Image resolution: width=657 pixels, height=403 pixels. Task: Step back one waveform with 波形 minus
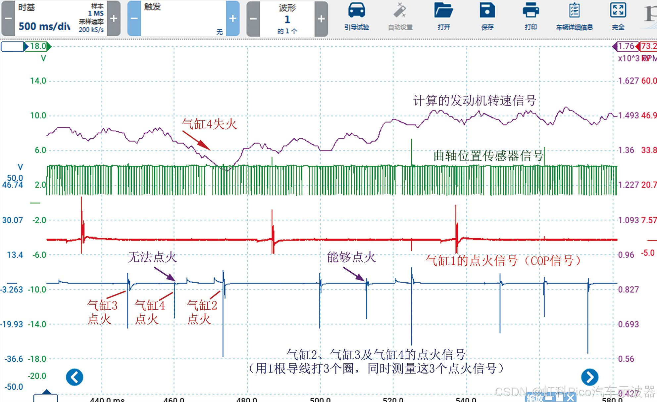point(253,19)
